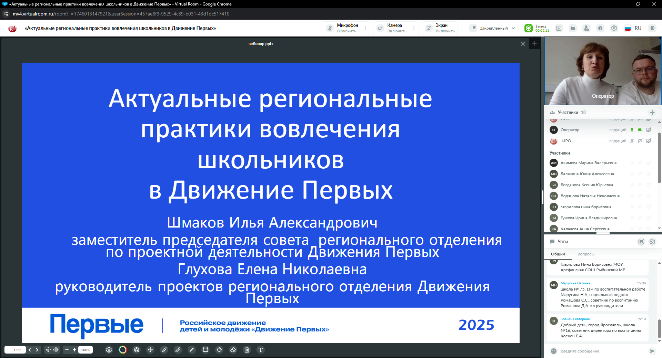
Task: Click the slide number field 1/22
Action: 15,350
